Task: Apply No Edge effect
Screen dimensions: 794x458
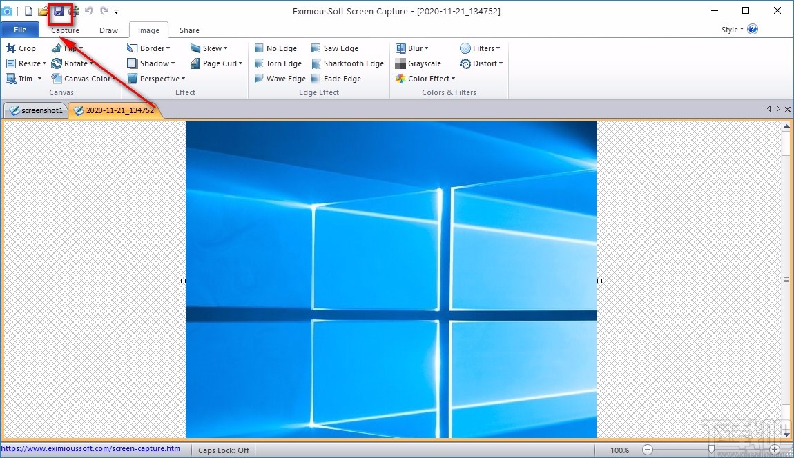Action: tap(275, 48)
